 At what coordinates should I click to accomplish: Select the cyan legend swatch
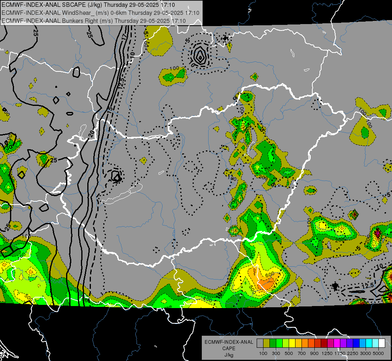tap(369, 343)
